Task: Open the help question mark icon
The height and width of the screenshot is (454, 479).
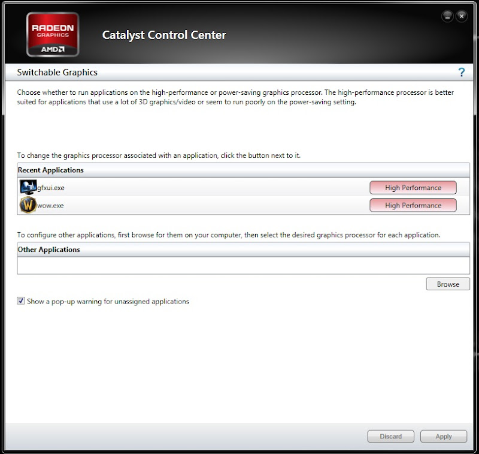Action: (461, 72)
